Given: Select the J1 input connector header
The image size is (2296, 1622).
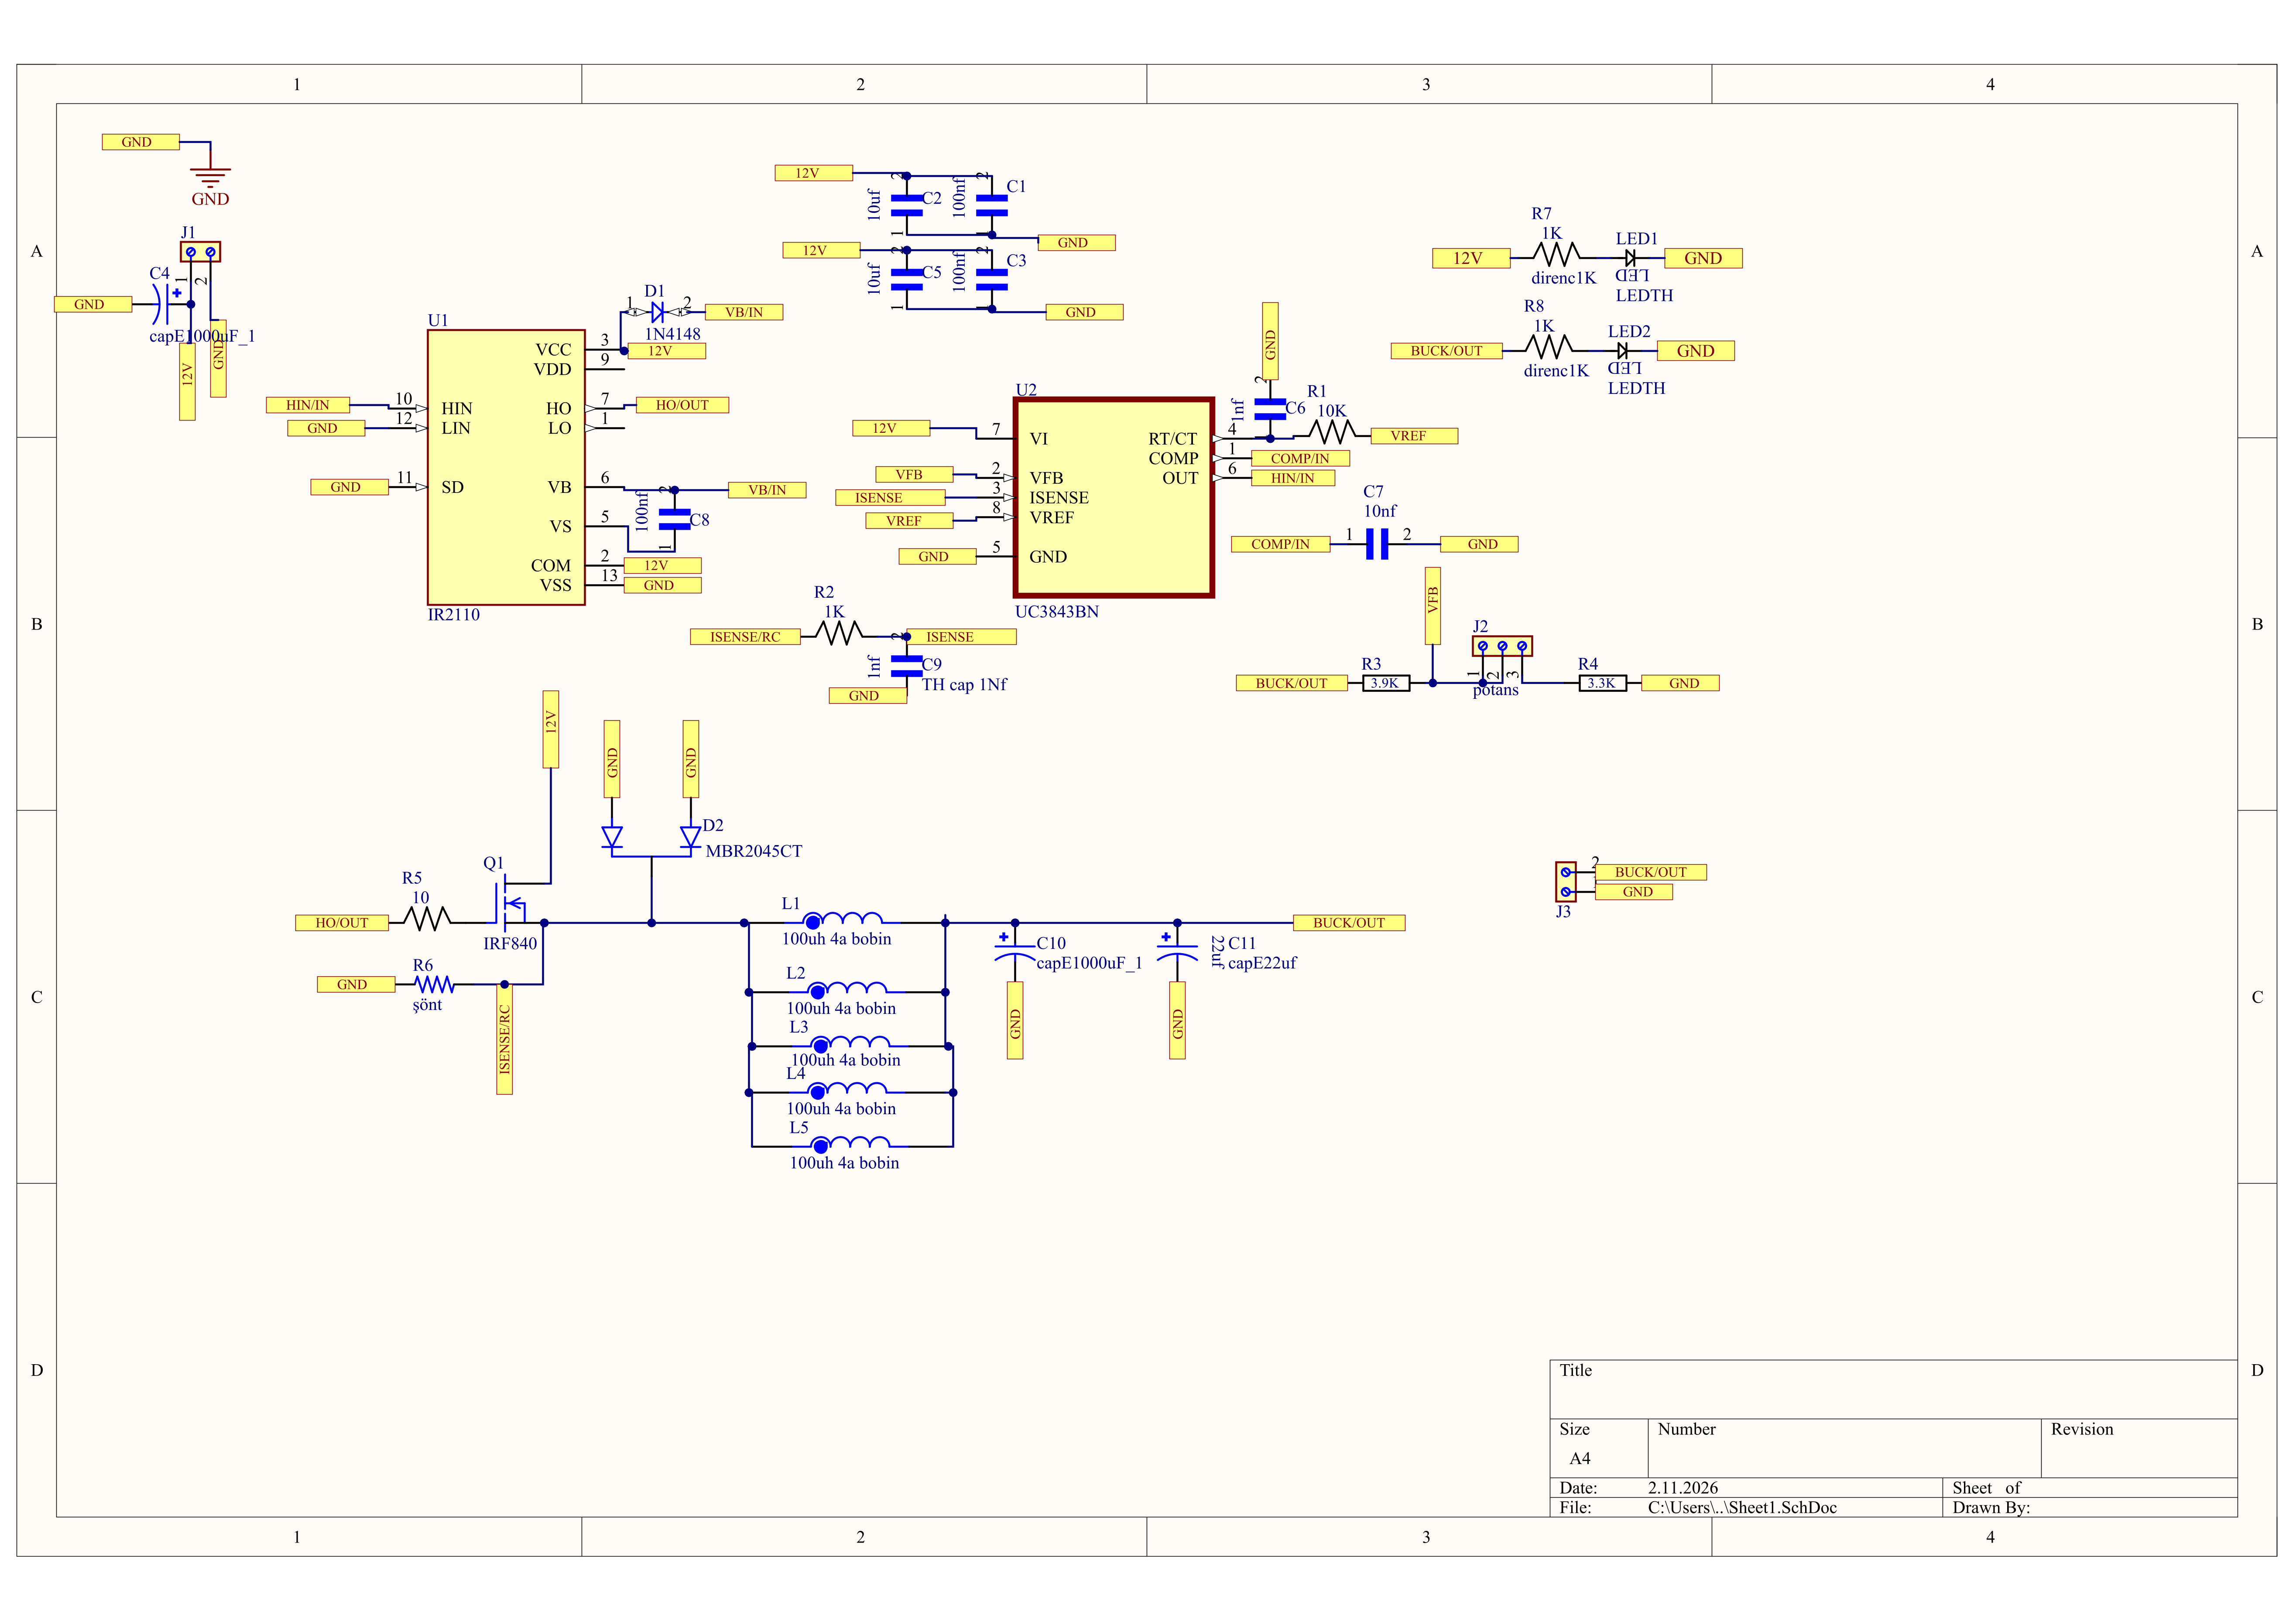Looking at the screenshot, I should pos(200,252).
